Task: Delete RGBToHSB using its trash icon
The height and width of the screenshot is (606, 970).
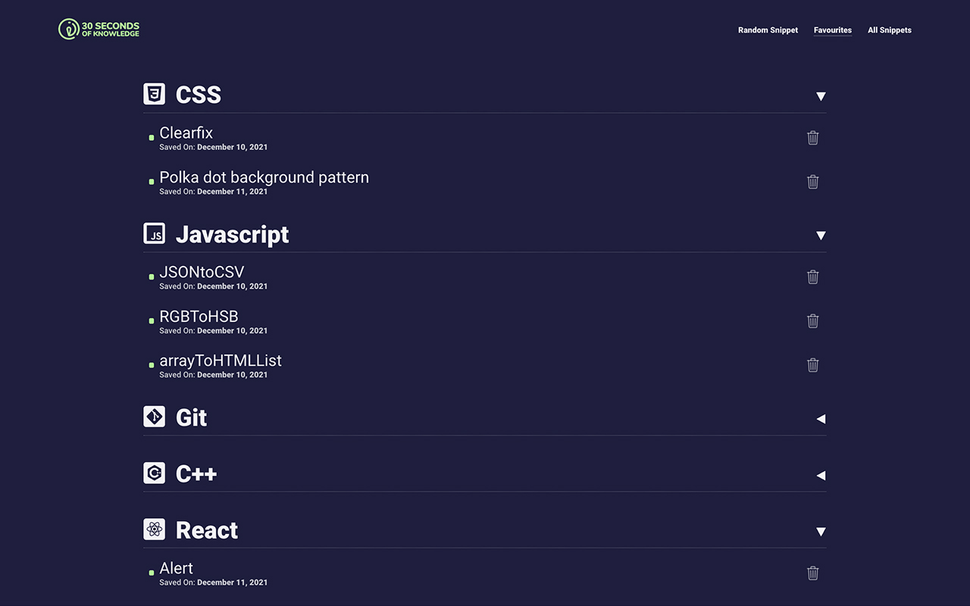Action: point(812,321)
